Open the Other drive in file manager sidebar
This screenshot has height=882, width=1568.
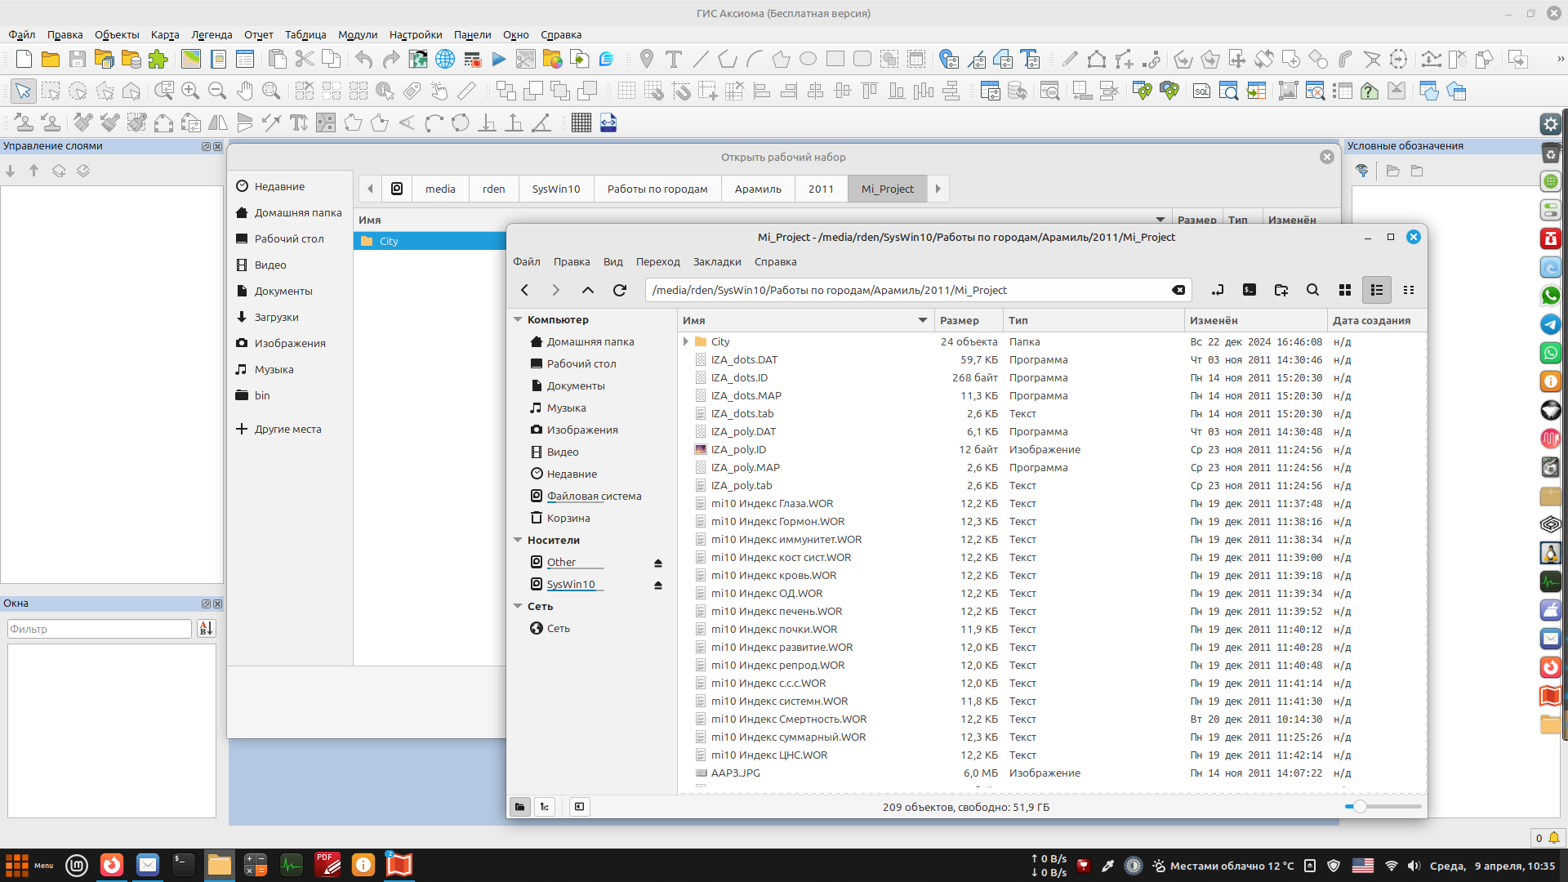561,562
